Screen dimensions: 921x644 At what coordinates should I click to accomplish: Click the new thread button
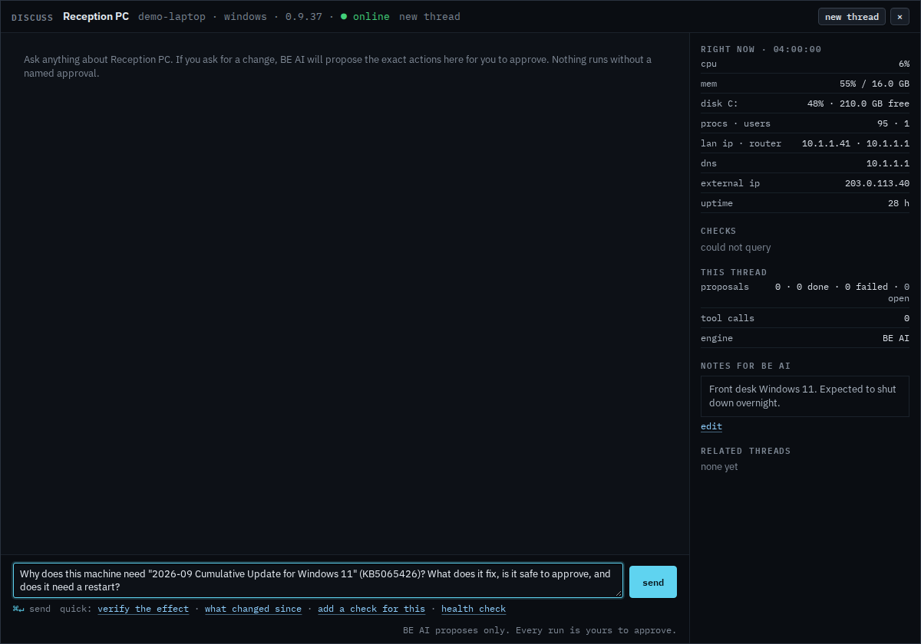pos(851,17)
